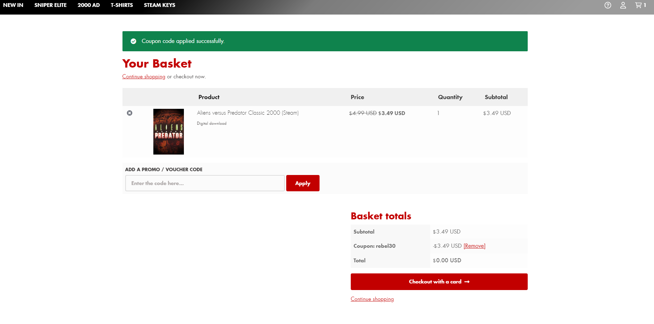
Task: Click the Apply voucher button
Action: [x=303, y=183]
